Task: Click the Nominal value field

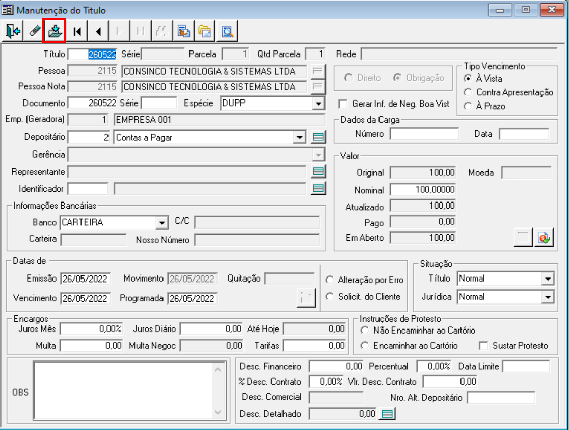Action: (423, 189)
